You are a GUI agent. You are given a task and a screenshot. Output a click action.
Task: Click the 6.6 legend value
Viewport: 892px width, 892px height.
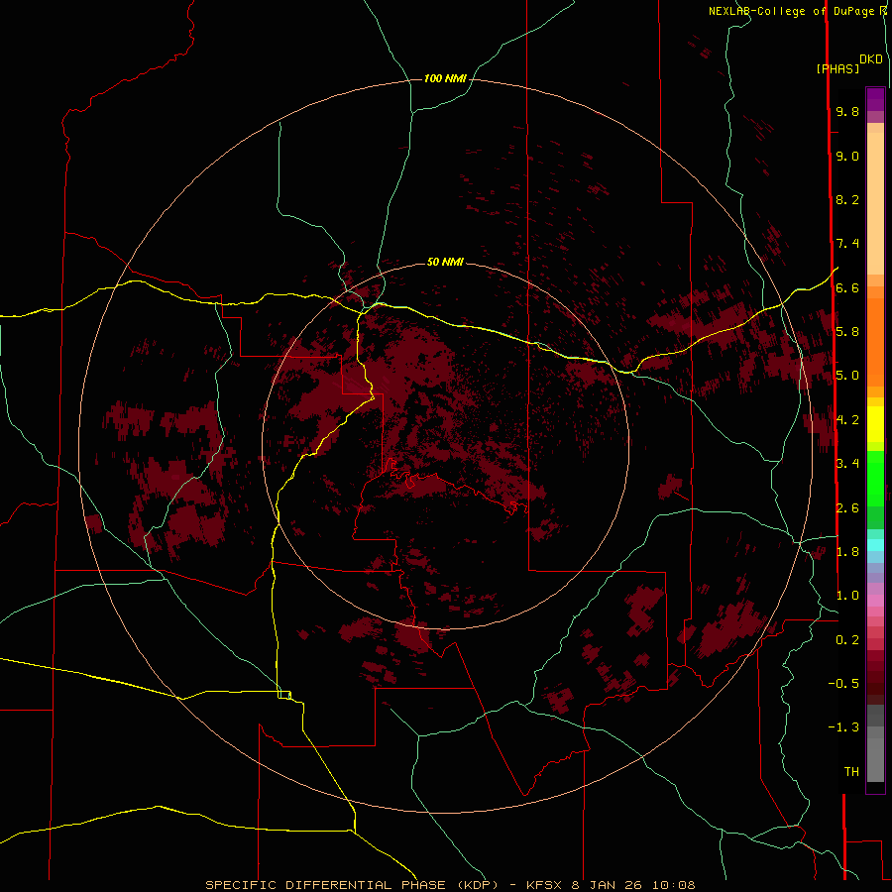click(x=847, y=287)
